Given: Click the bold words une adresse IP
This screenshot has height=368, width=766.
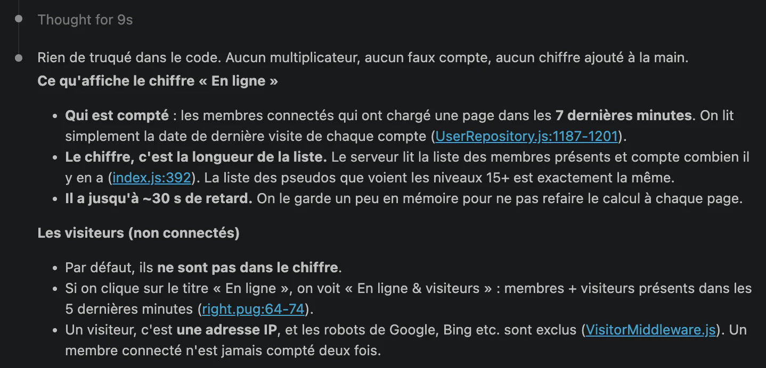Looking at the screenshot, I should coord(226,330).
